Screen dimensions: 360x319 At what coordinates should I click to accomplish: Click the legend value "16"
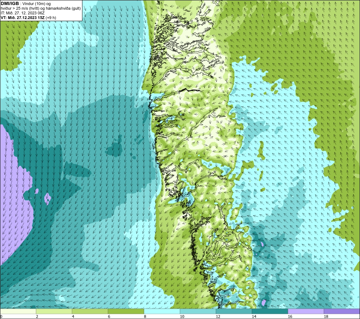[x=290, y=317]
